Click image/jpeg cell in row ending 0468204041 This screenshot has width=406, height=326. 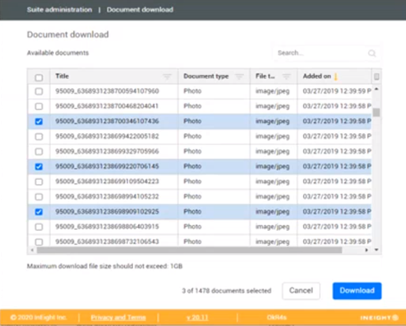[x=273, y=106]
